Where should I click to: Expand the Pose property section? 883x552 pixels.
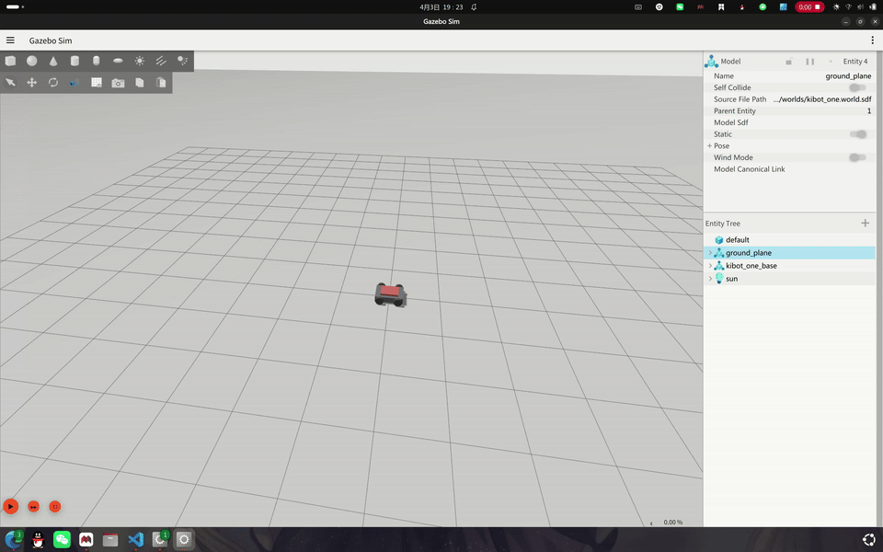709,145
